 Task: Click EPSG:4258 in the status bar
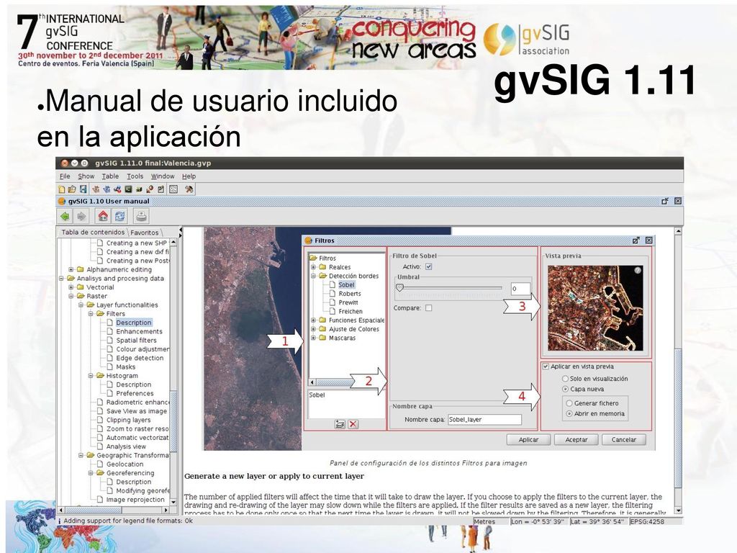click(647, 521)
